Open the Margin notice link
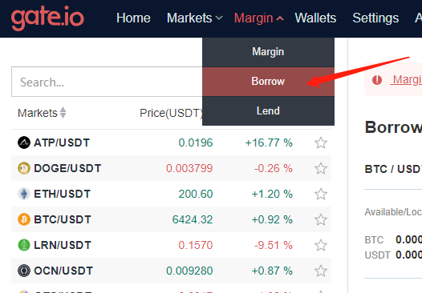422x293 pixels. click(406, 80)
